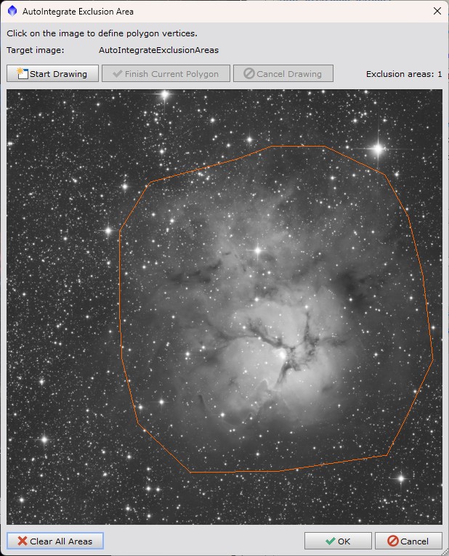Clear all exclusion areas
449x556 pixels.
pos(55,541)
